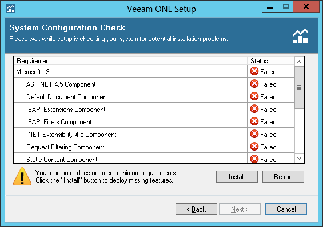The width and height of the screenshot is (323, 227).
Task: Click the Veeam chart logo in header
Action: [300, 36]
